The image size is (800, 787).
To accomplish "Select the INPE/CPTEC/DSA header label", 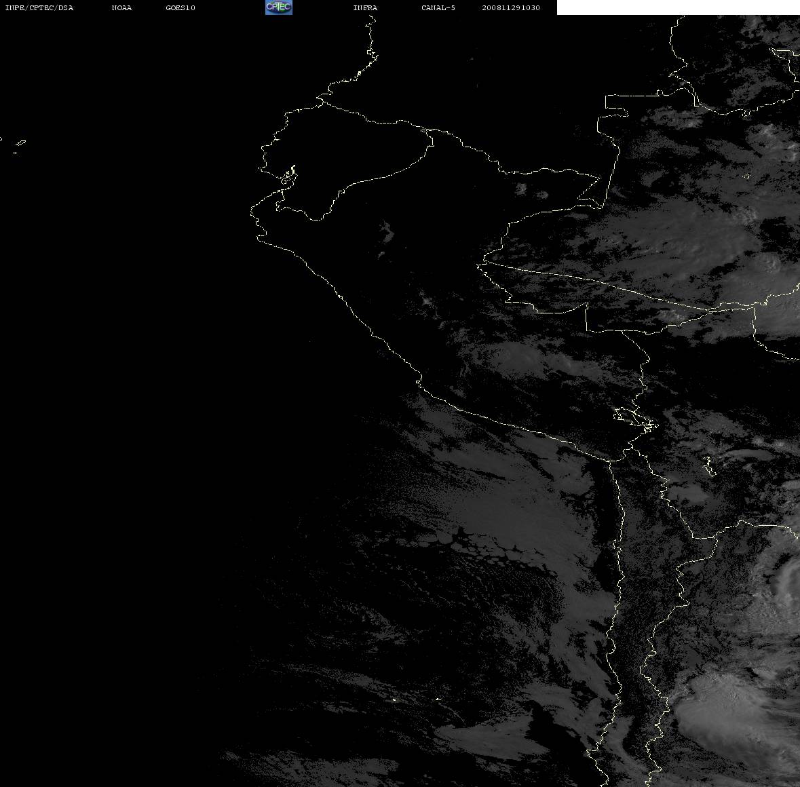I will tap(39, 7).
